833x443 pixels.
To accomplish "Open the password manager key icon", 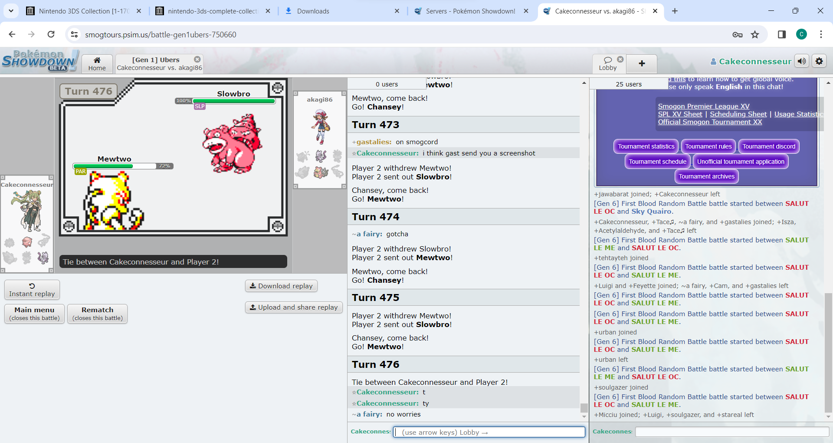I will [737, 35].
